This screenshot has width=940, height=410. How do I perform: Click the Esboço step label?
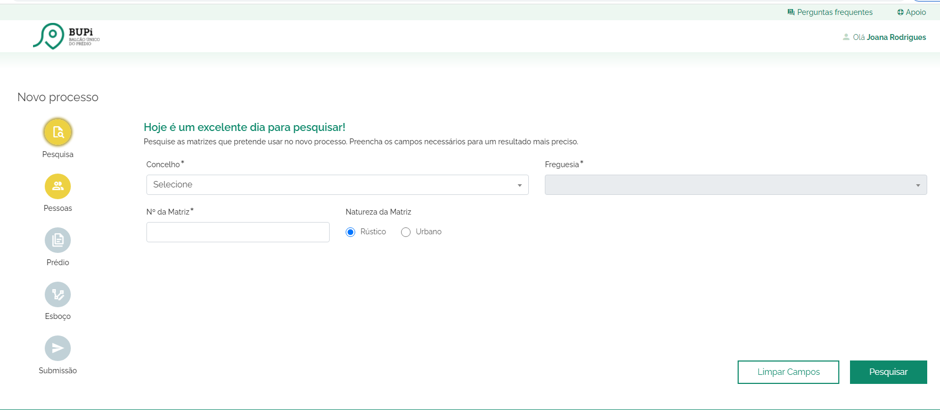coord(58,316)
